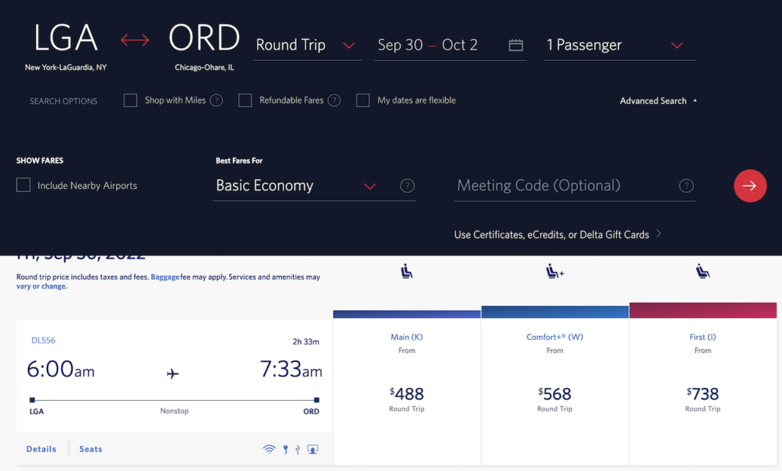This screenshot has width=782, height=471.
Task: Click the Comfort+ seat icon
Action: click(x=554, y=271)
